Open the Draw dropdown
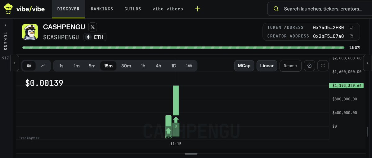The height and width of the screenshot is (158, 372). coord(290,66)
